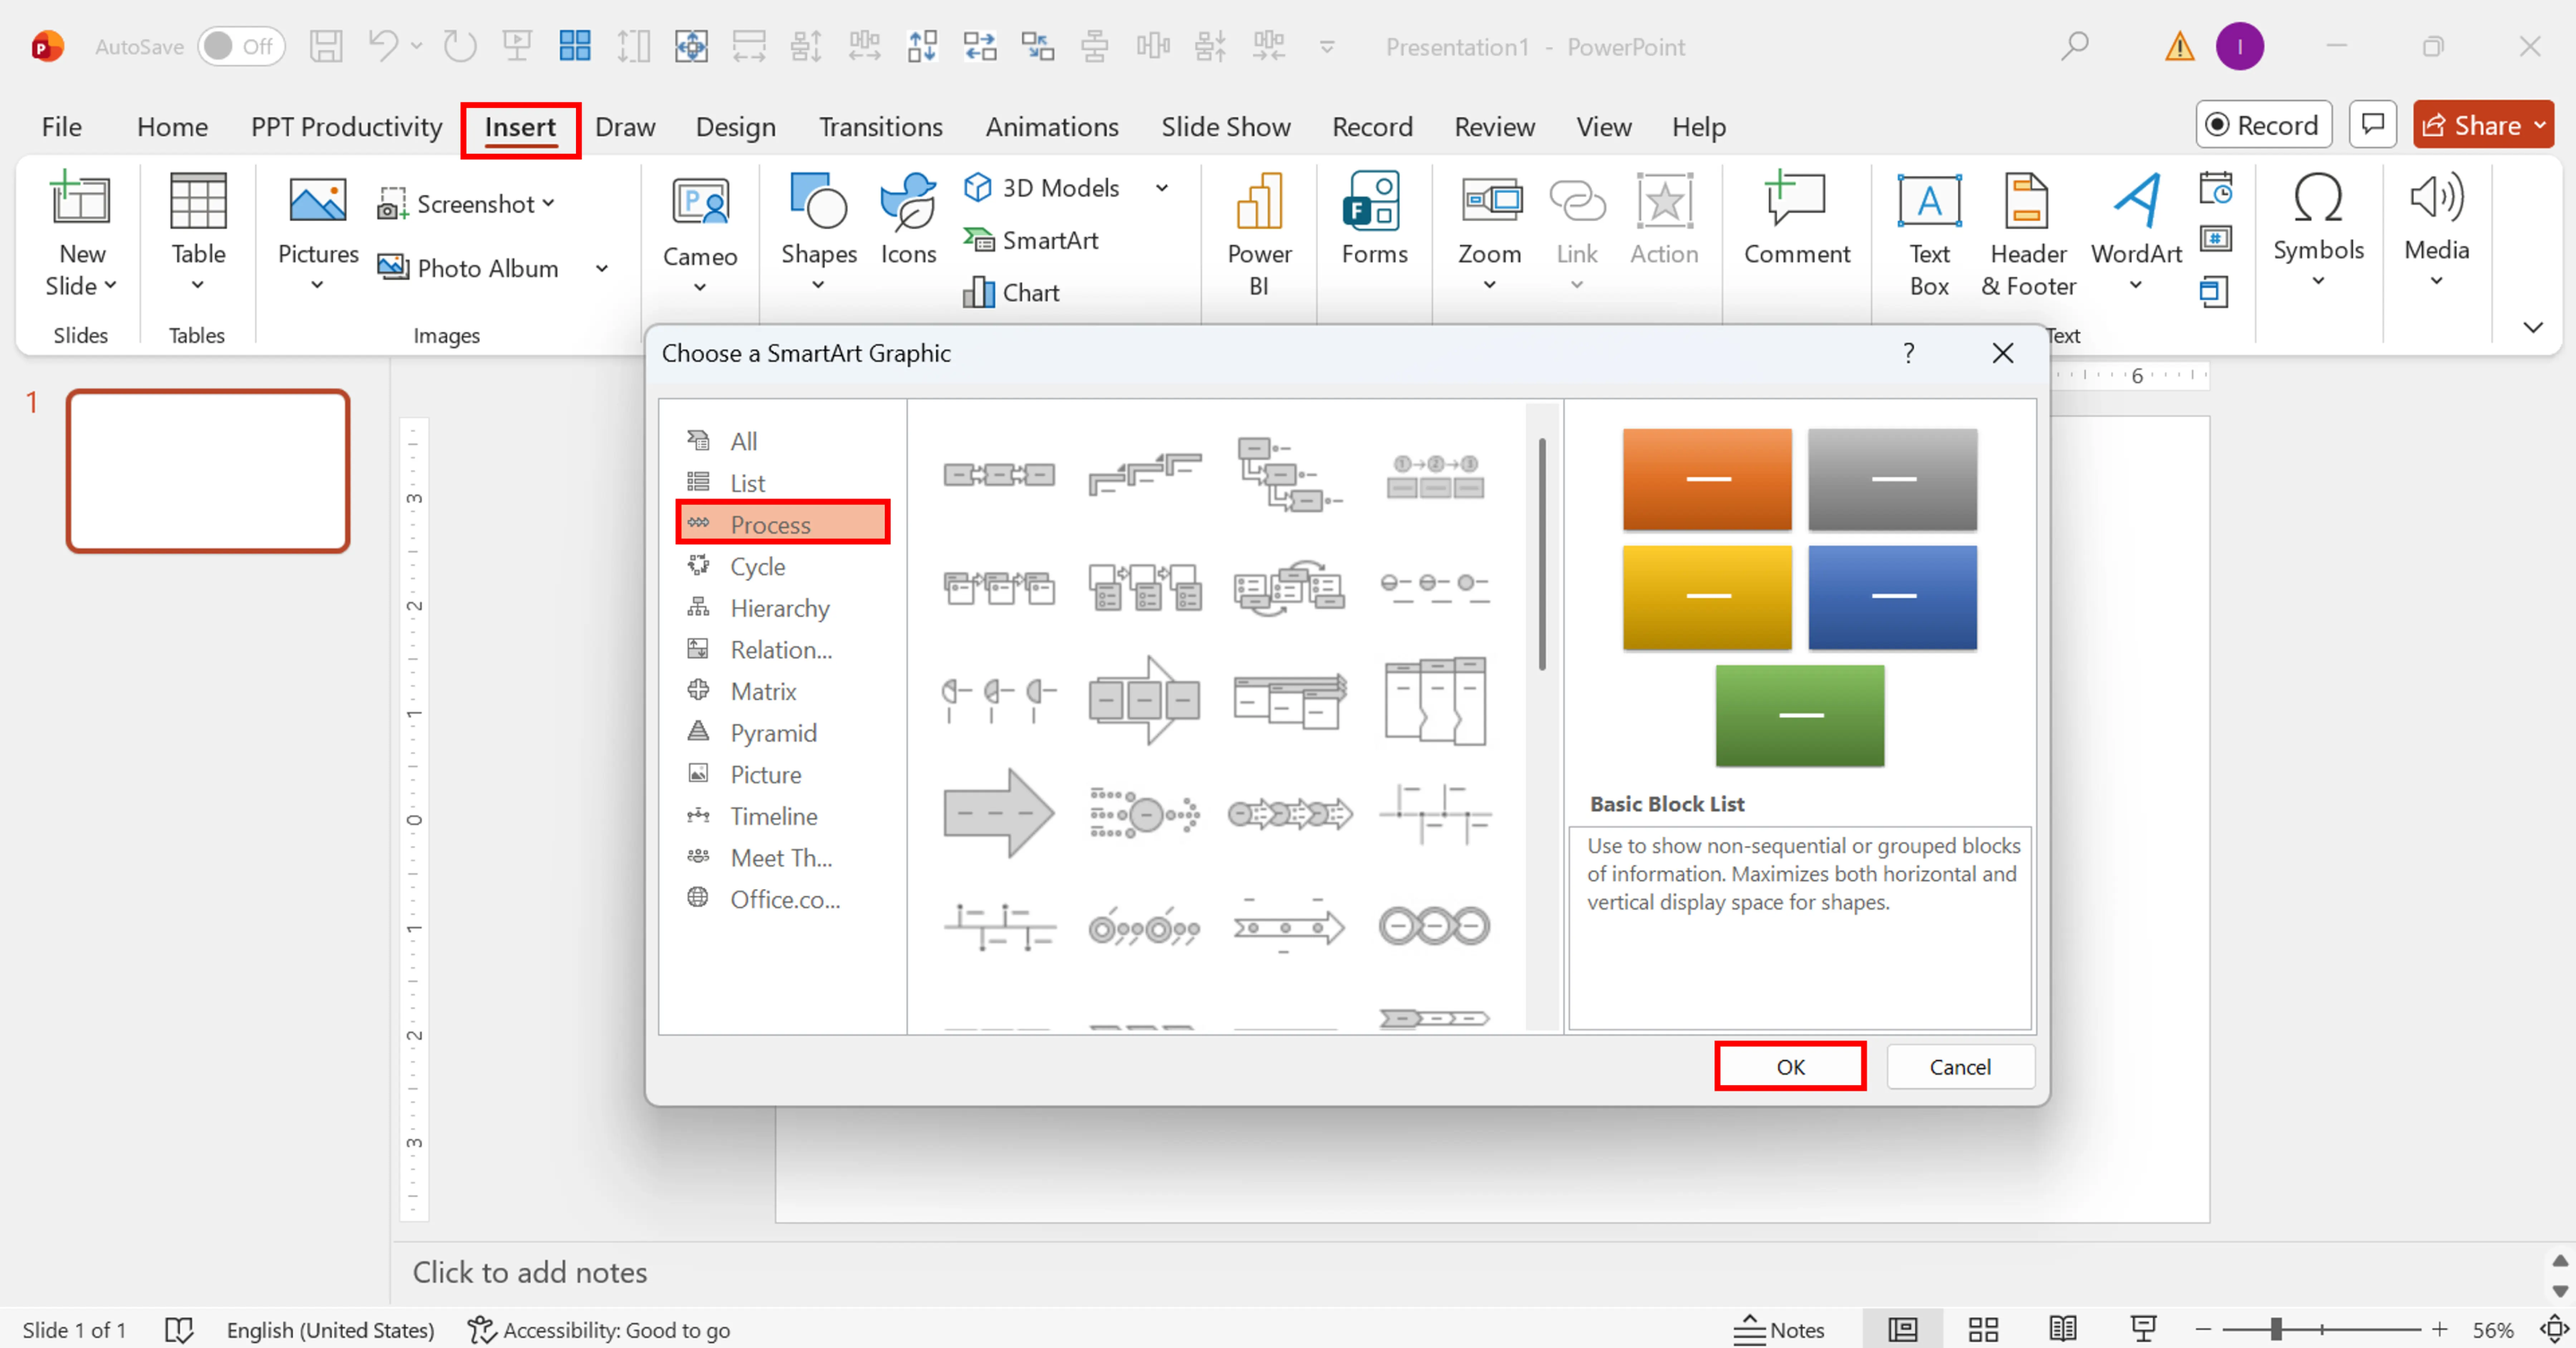The height and width of the screenshot is (1348, 2576).
Task: Expand the 3D Models dropdown arrow
Action: [1162, 188]
